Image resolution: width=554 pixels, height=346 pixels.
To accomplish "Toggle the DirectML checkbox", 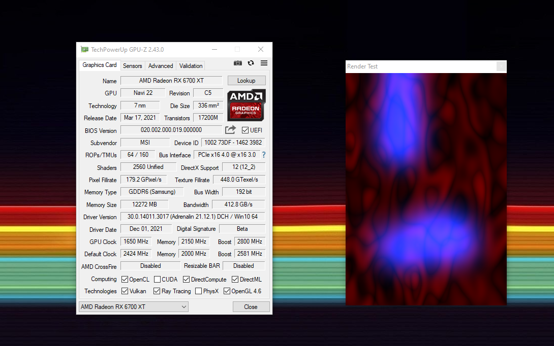I will pos(235,280).
